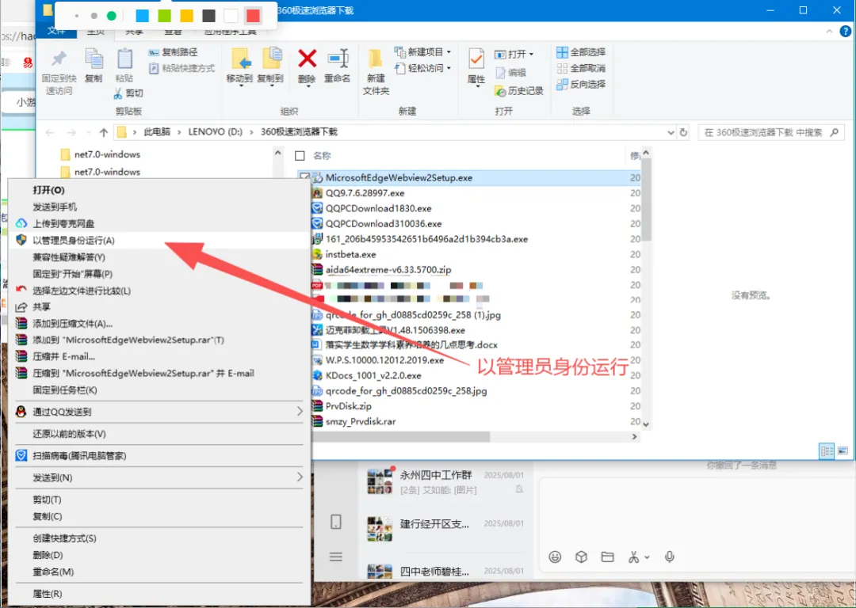Click the hamburger menu in chat sidebar
The width and height of the screenshot is (856, 608).
coord(336,557)
